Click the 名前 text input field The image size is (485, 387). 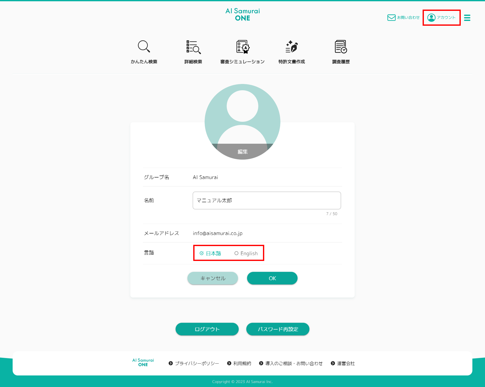[x=266, y=200]
